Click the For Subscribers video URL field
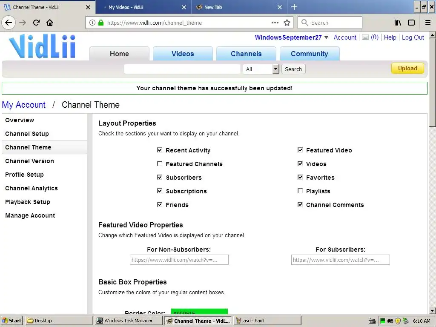 (340, 260)
